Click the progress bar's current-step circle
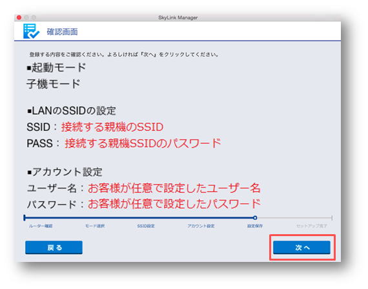Screen dimensions: 368x289 [x=255, y=218]
